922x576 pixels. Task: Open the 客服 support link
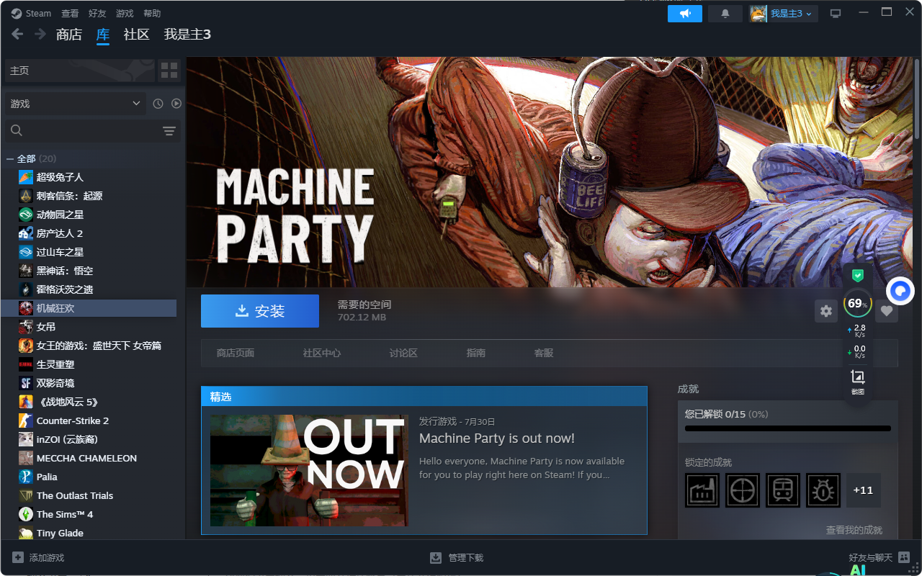coord(544,353)
